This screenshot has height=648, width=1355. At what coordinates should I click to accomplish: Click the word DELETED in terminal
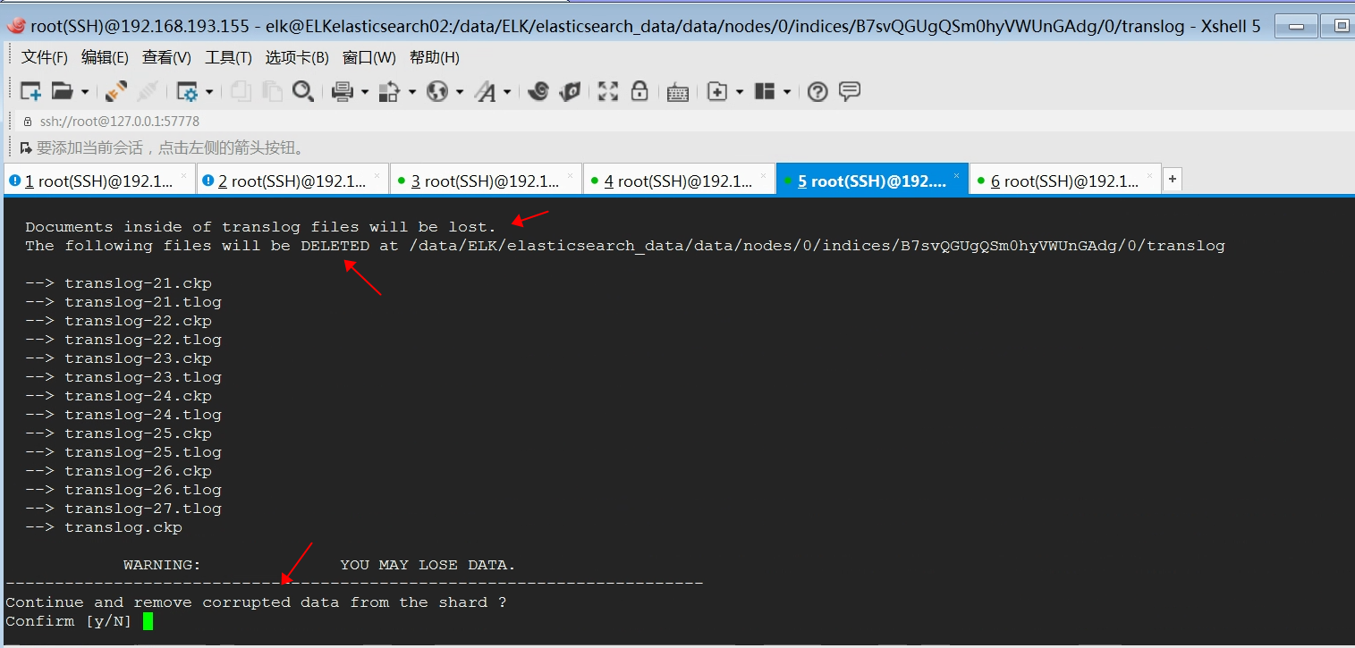click(335, 246)
